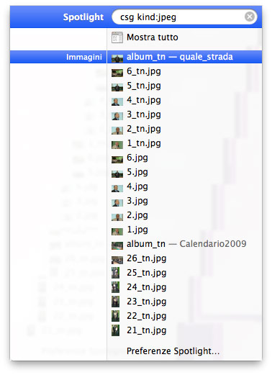Viewport: 272px width, 375px height.
Task: Open the 5_tn.jpg result
Action: (x=184, y=86)
